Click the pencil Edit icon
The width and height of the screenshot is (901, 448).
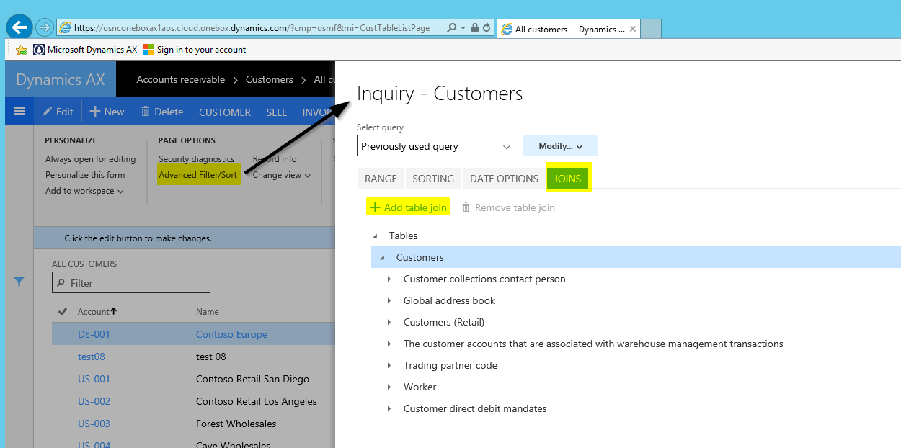click(x=48, y=112)
